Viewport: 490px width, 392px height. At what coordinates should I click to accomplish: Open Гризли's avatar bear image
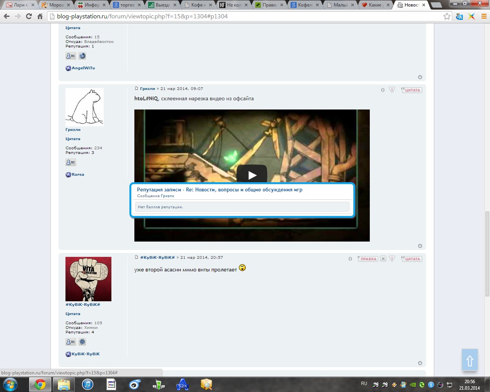click(x=85, y=107)
